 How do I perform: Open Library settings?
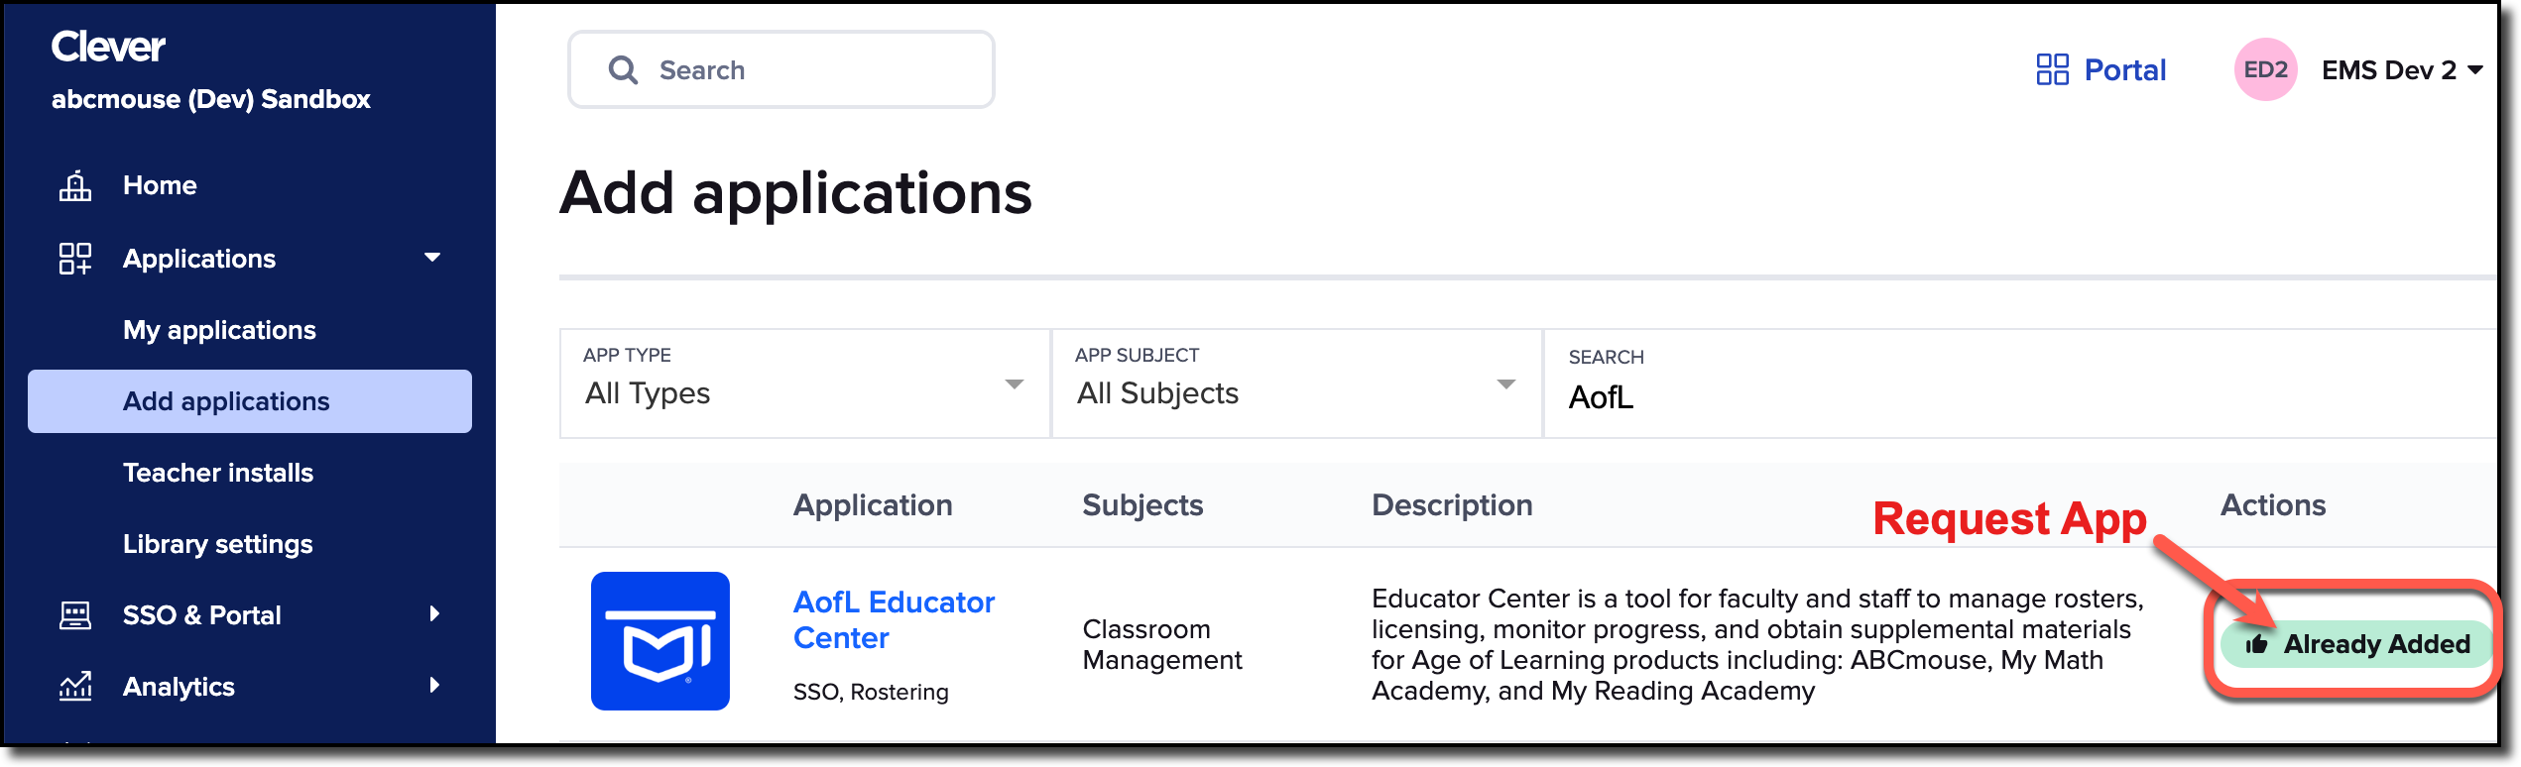click(218, 544)
